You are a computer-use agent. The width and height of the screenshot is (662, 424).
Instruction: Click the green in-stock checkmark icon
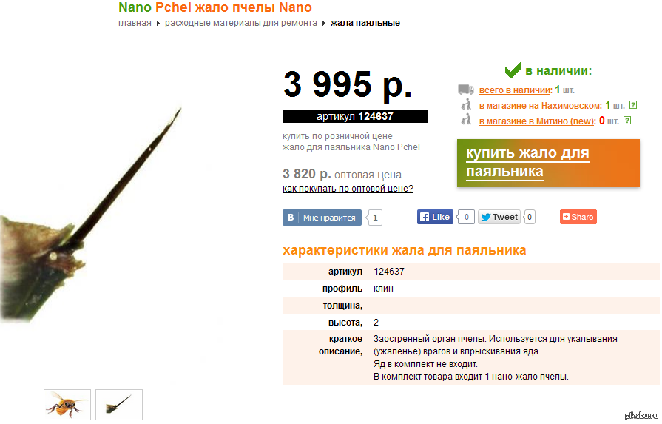pyautogui.click(x=513, y=70)
